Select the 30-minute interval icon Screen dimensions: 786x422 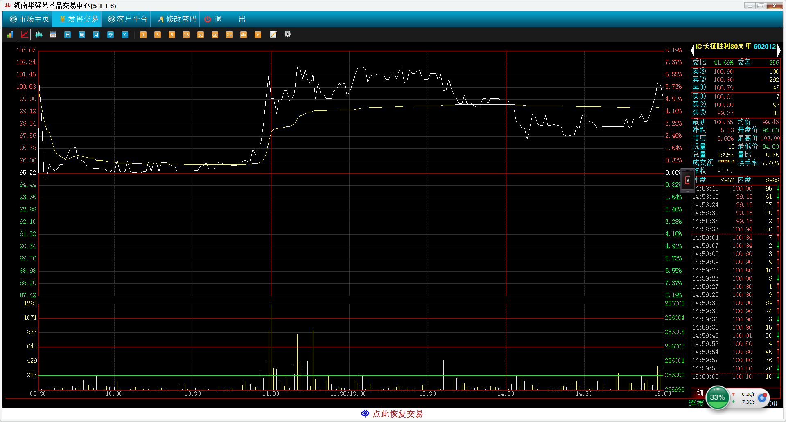[201, 35]
